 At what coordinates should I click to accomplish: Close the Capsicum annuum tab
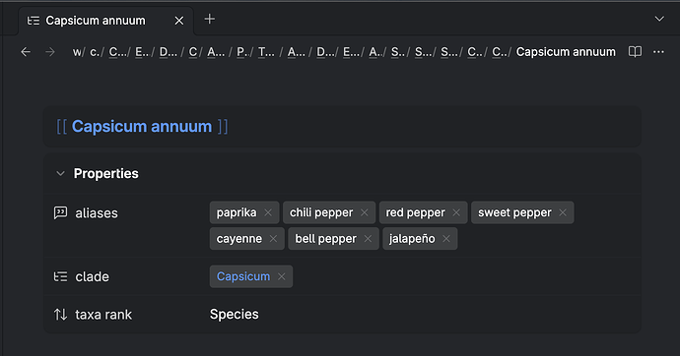179,21
